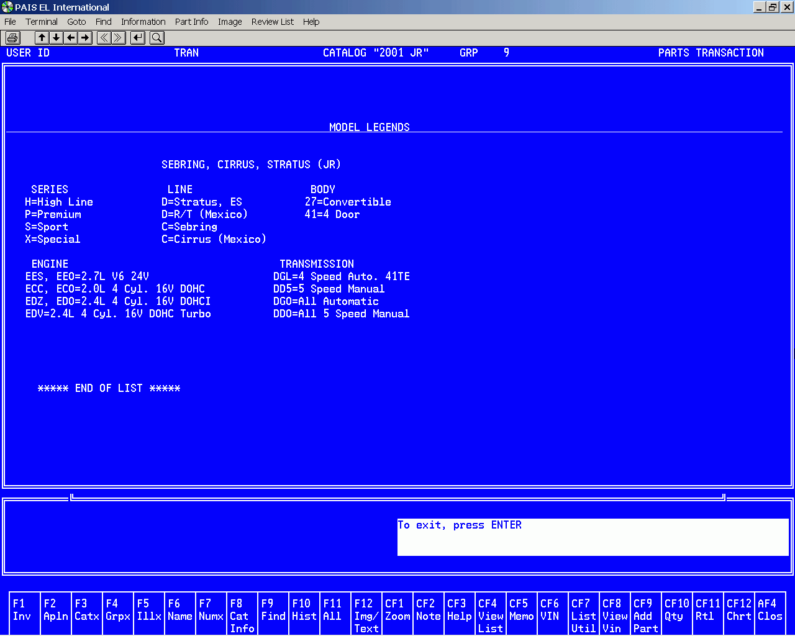Screen dimensions: 795x636
Task: Click the up arrow toolbar button
Action: 42,38
